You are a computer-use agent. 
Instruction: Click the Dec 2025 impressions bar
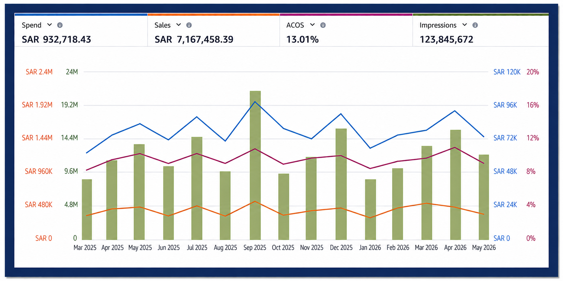point(341,184)
